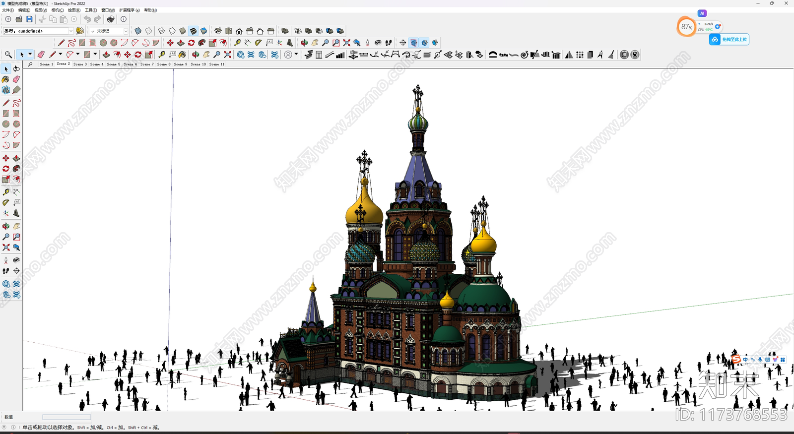Switch to the Scene 1 tab
This screenshot has height=434, width=794.
pos(46,64)
